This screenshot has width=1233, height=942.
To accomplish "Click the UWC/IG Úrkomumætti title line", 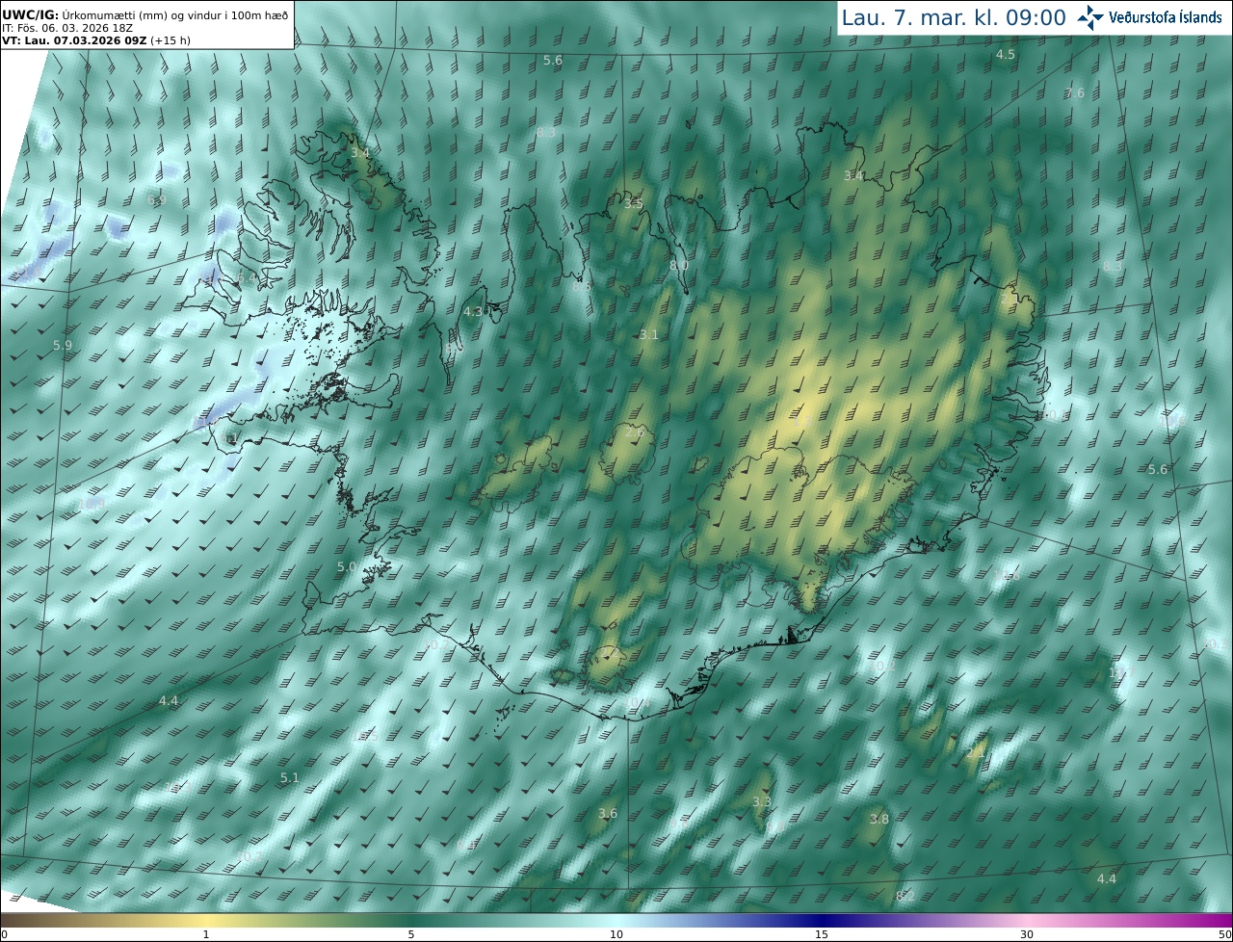I will point(144,14).
